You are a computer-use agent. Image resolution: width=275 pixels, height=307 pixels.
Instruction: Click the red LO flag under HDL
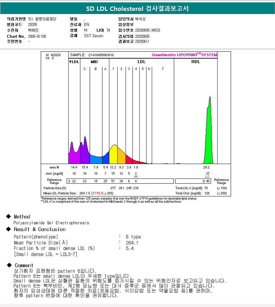tap(207, 177)
